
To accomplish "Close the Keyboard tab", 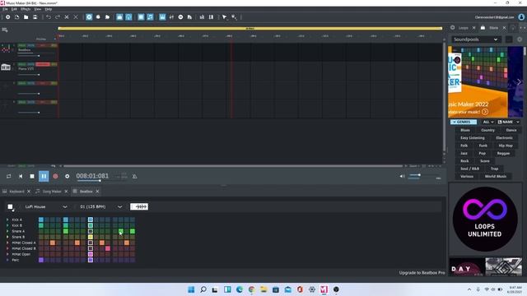I will point(29,192).
